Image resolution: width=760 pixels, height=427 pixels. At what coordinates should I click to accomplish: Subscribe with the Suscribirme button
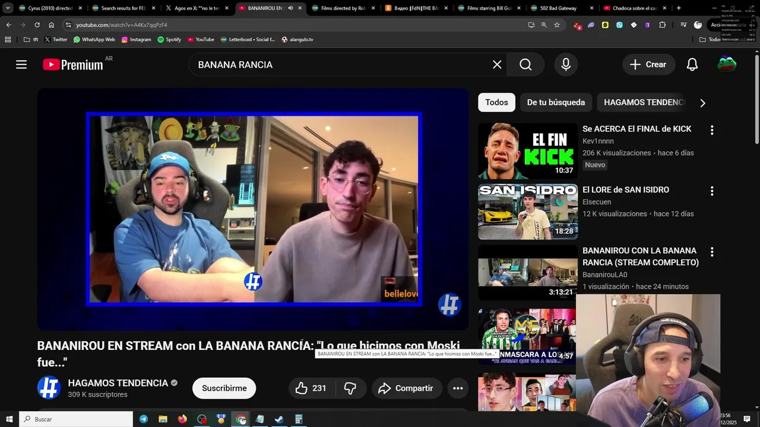point(224,388)
